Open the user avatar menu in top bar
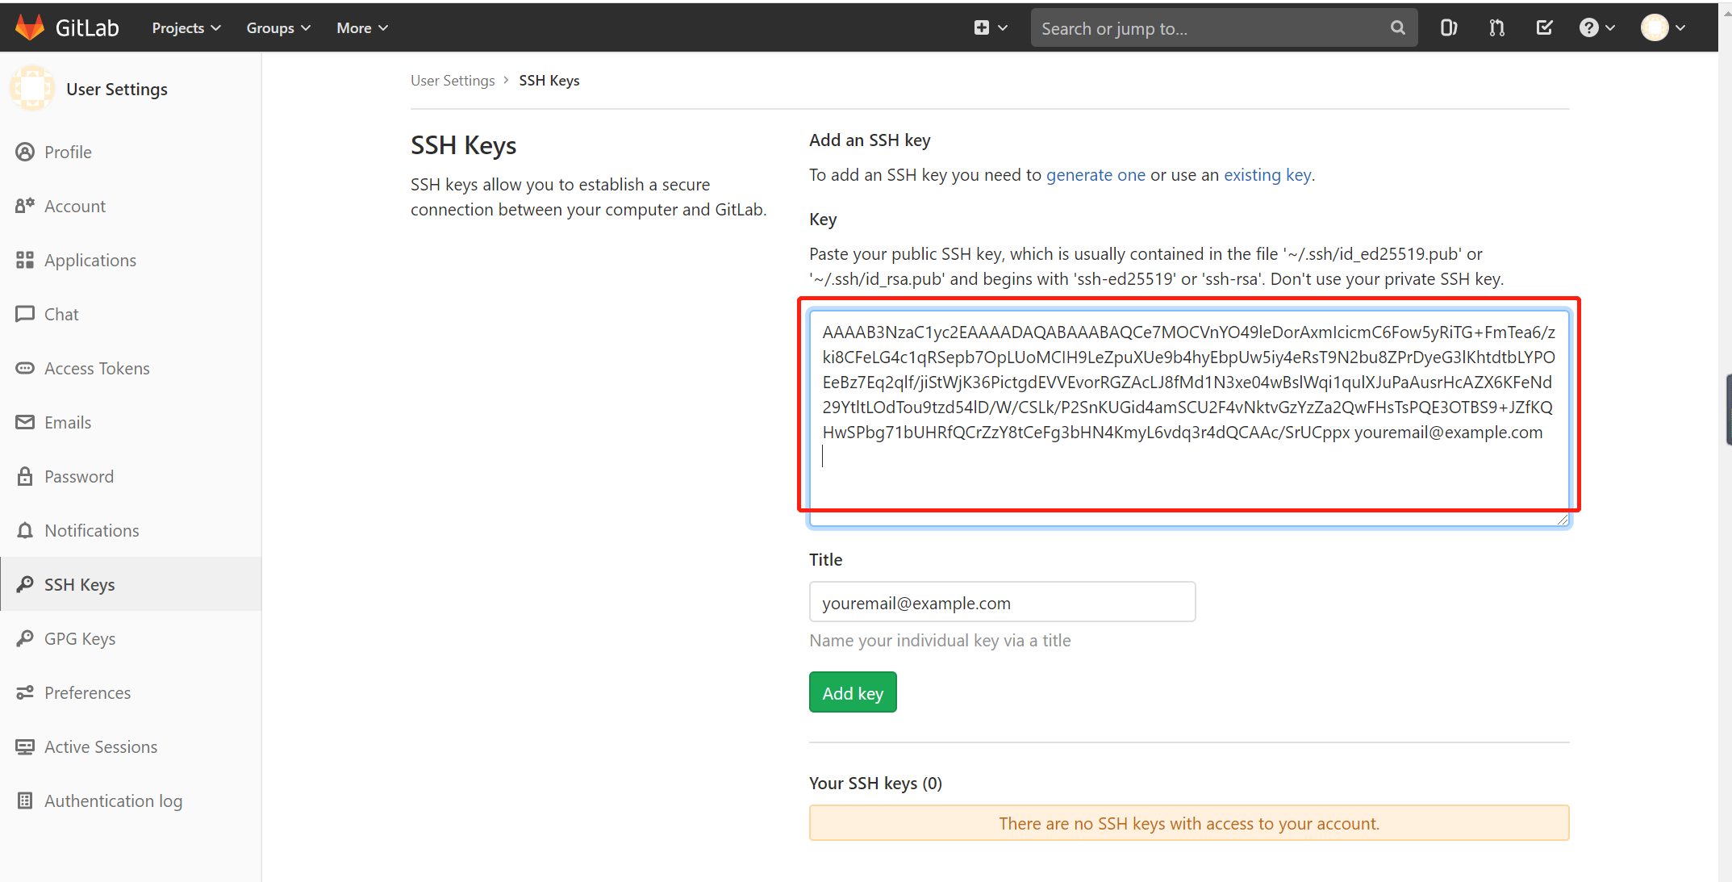The height and width of the screenshot is (882, 1732). coord(1663,28)
